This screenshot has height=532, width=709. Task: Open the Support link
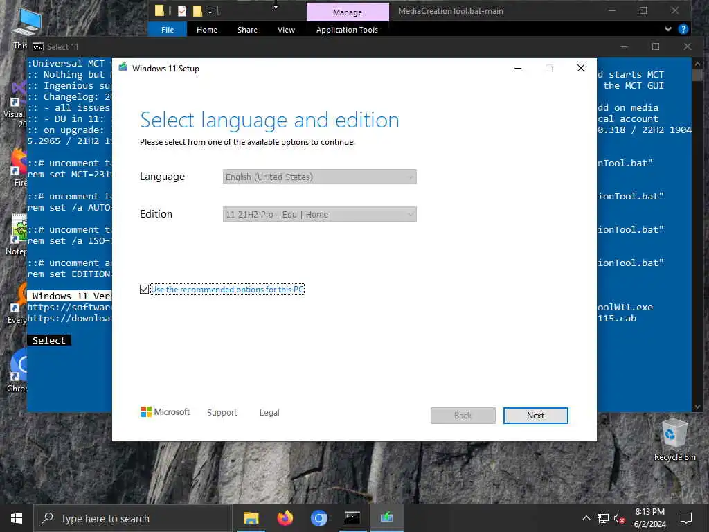[222, 413]
